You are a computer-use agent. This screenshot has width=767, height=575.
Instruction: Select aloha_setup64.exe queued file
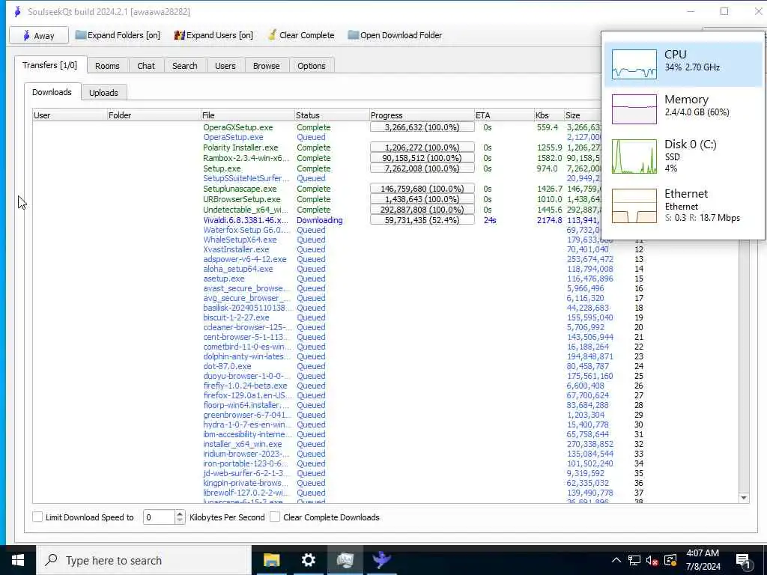point(238,269)
